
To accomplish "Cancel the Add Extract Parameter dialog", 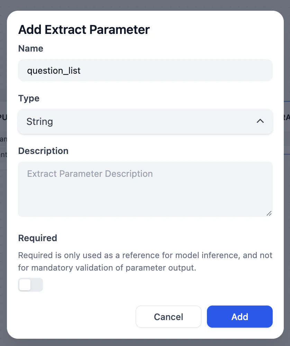I will 168,317.
